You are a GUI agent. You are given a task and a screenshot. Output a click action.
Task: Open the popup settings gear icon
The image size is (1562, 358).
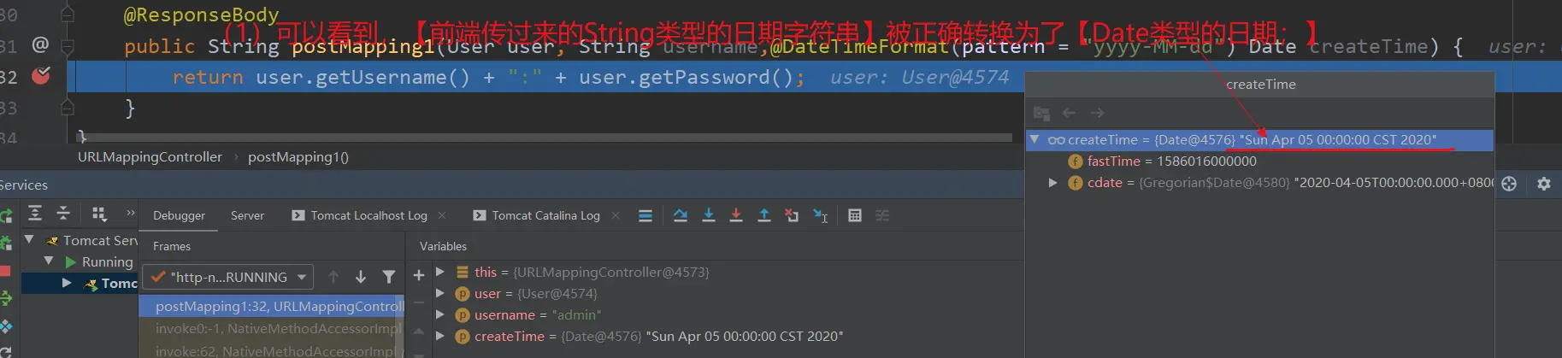pos(1544,184)
